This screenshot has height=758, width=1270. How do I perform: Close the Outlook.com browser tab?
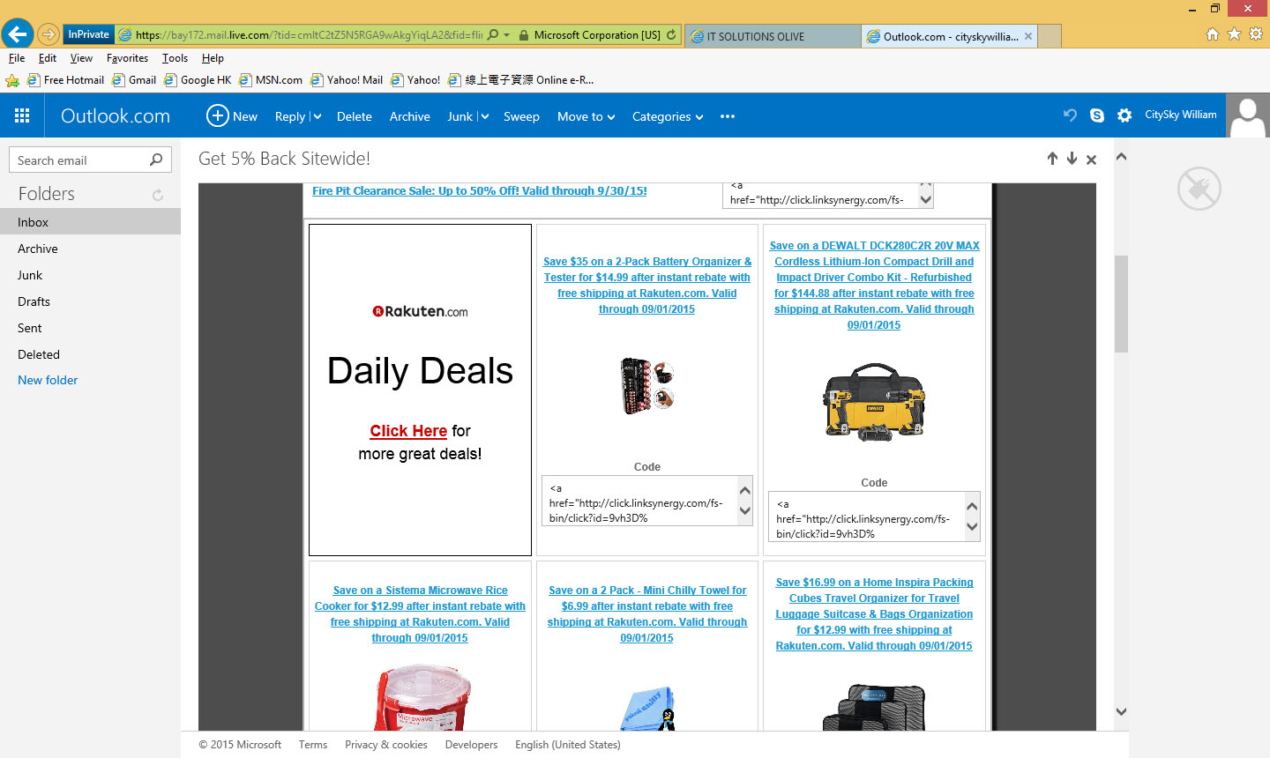(1028, 36)
